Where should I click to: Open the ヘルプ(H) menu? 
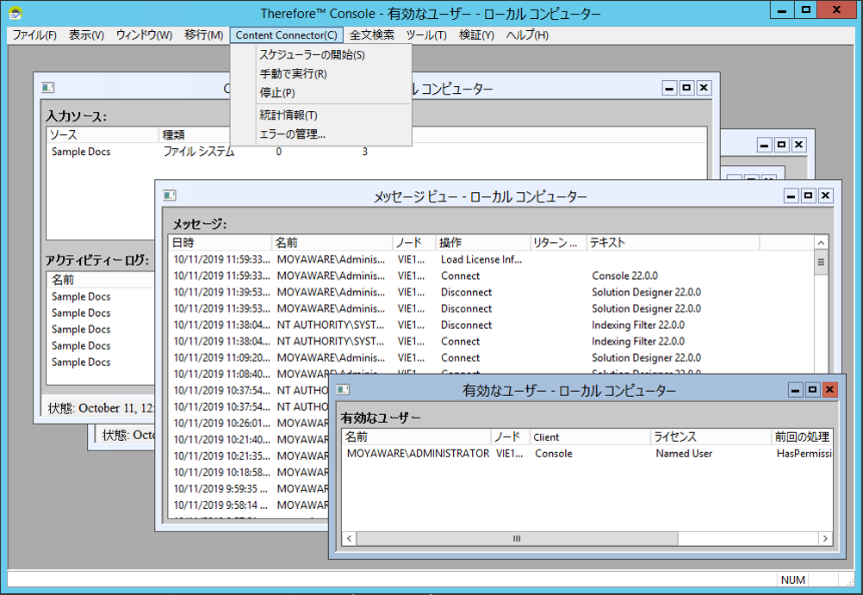pos(527,34)
